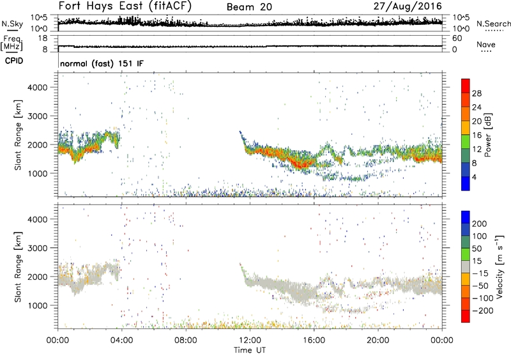Click the velocity colorbar value 200
The image size is (511, 354).
point(480,224)
